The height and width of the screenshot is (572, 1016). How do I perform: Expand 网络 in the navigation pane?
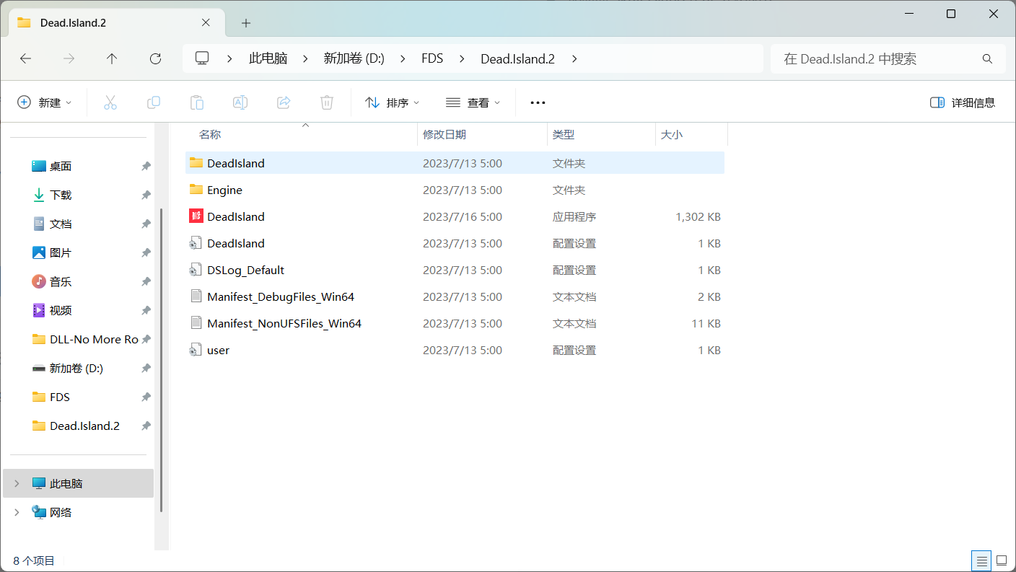17,512
